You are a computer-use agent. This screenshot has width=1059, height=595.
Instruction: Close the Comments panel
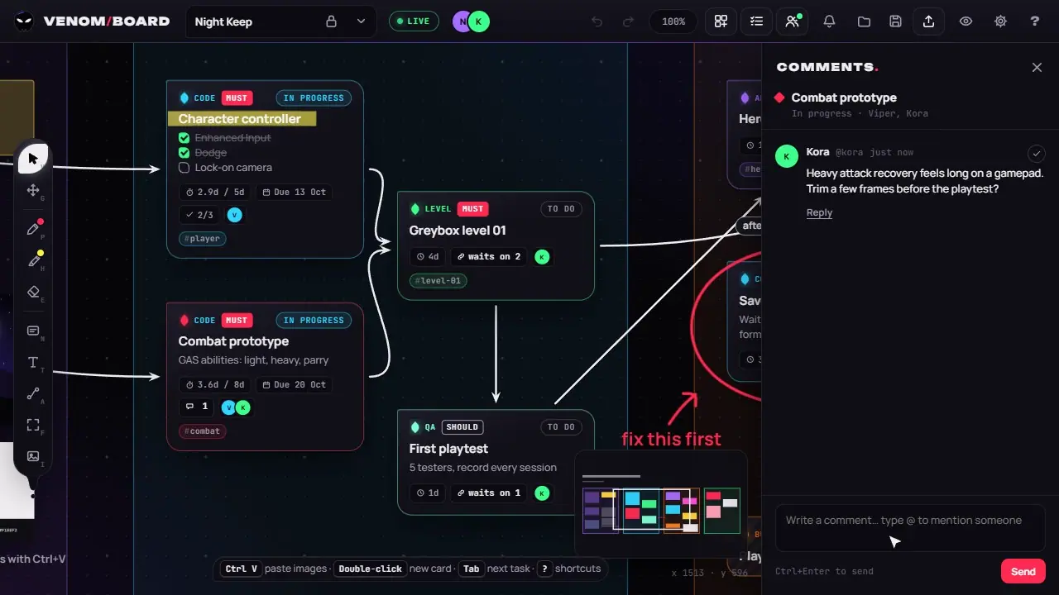click(x=1037, y=67)
